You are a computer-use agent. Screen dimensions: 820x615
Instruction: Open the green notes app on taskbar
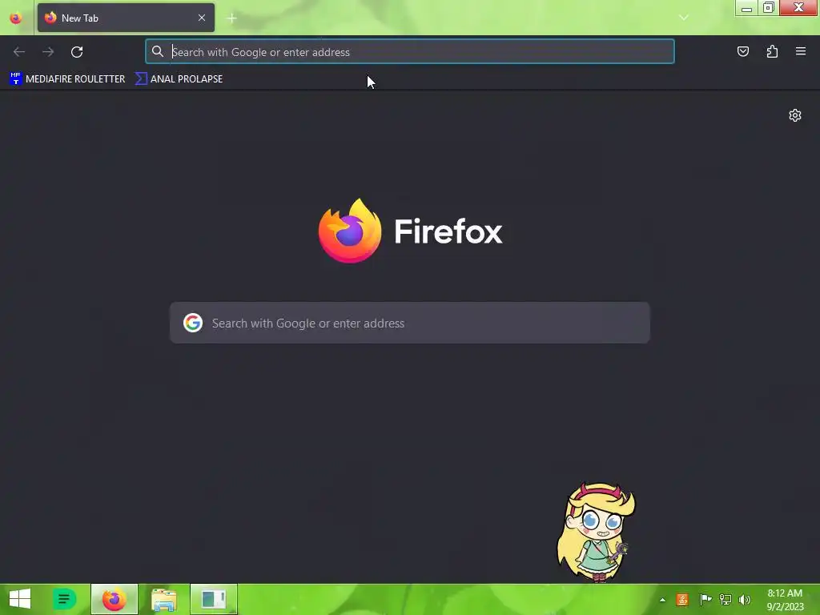pos(65,599)
